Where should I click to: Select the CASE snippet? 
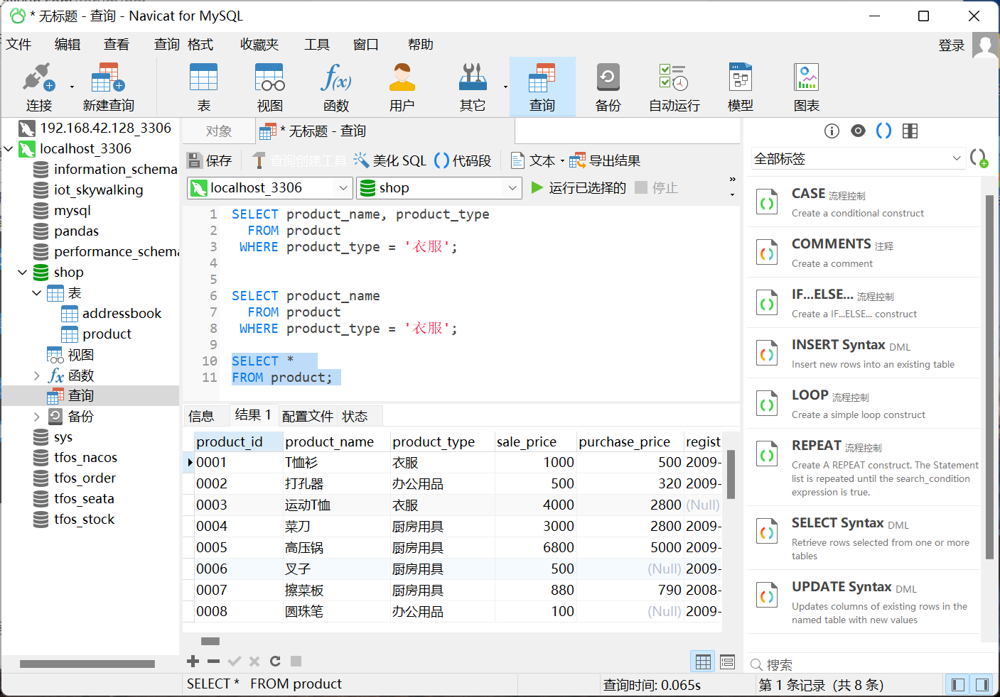pyautogui.click(x=864, y=202)
